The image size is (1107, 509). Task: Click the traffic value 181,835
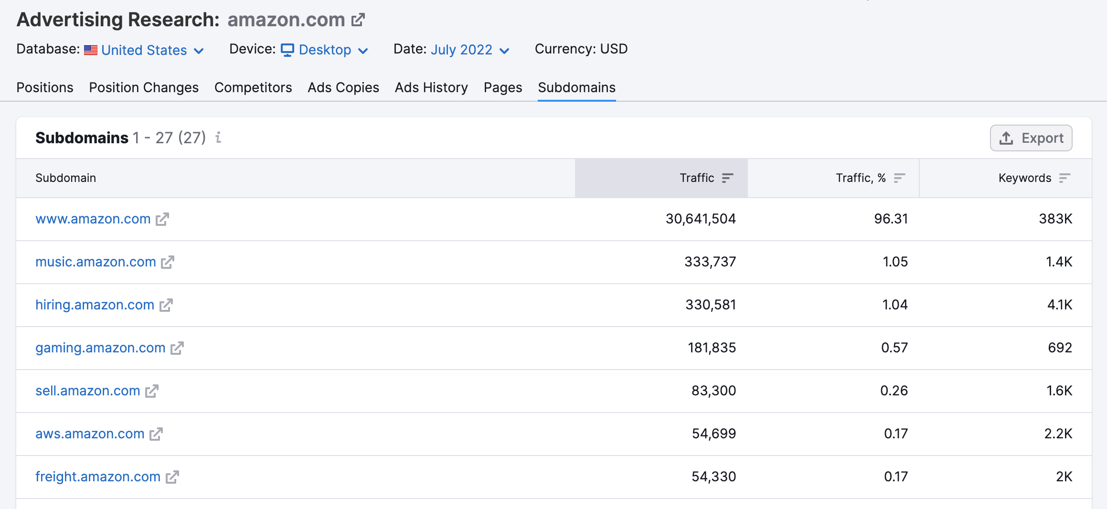coord(712,348)
